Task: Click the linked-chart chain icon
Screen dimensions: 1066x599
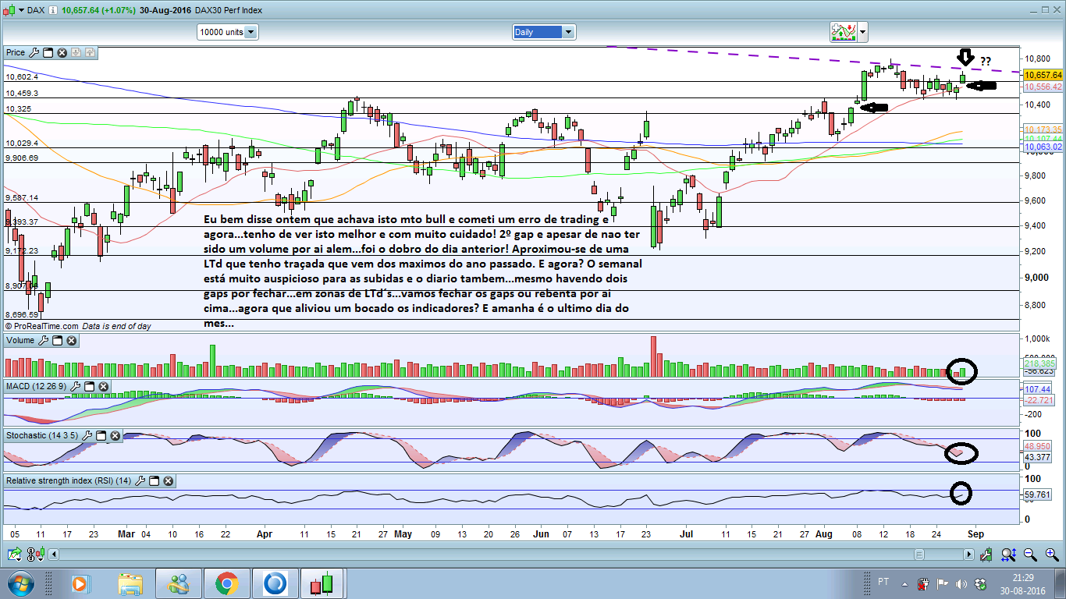Action: click(30, 555)
